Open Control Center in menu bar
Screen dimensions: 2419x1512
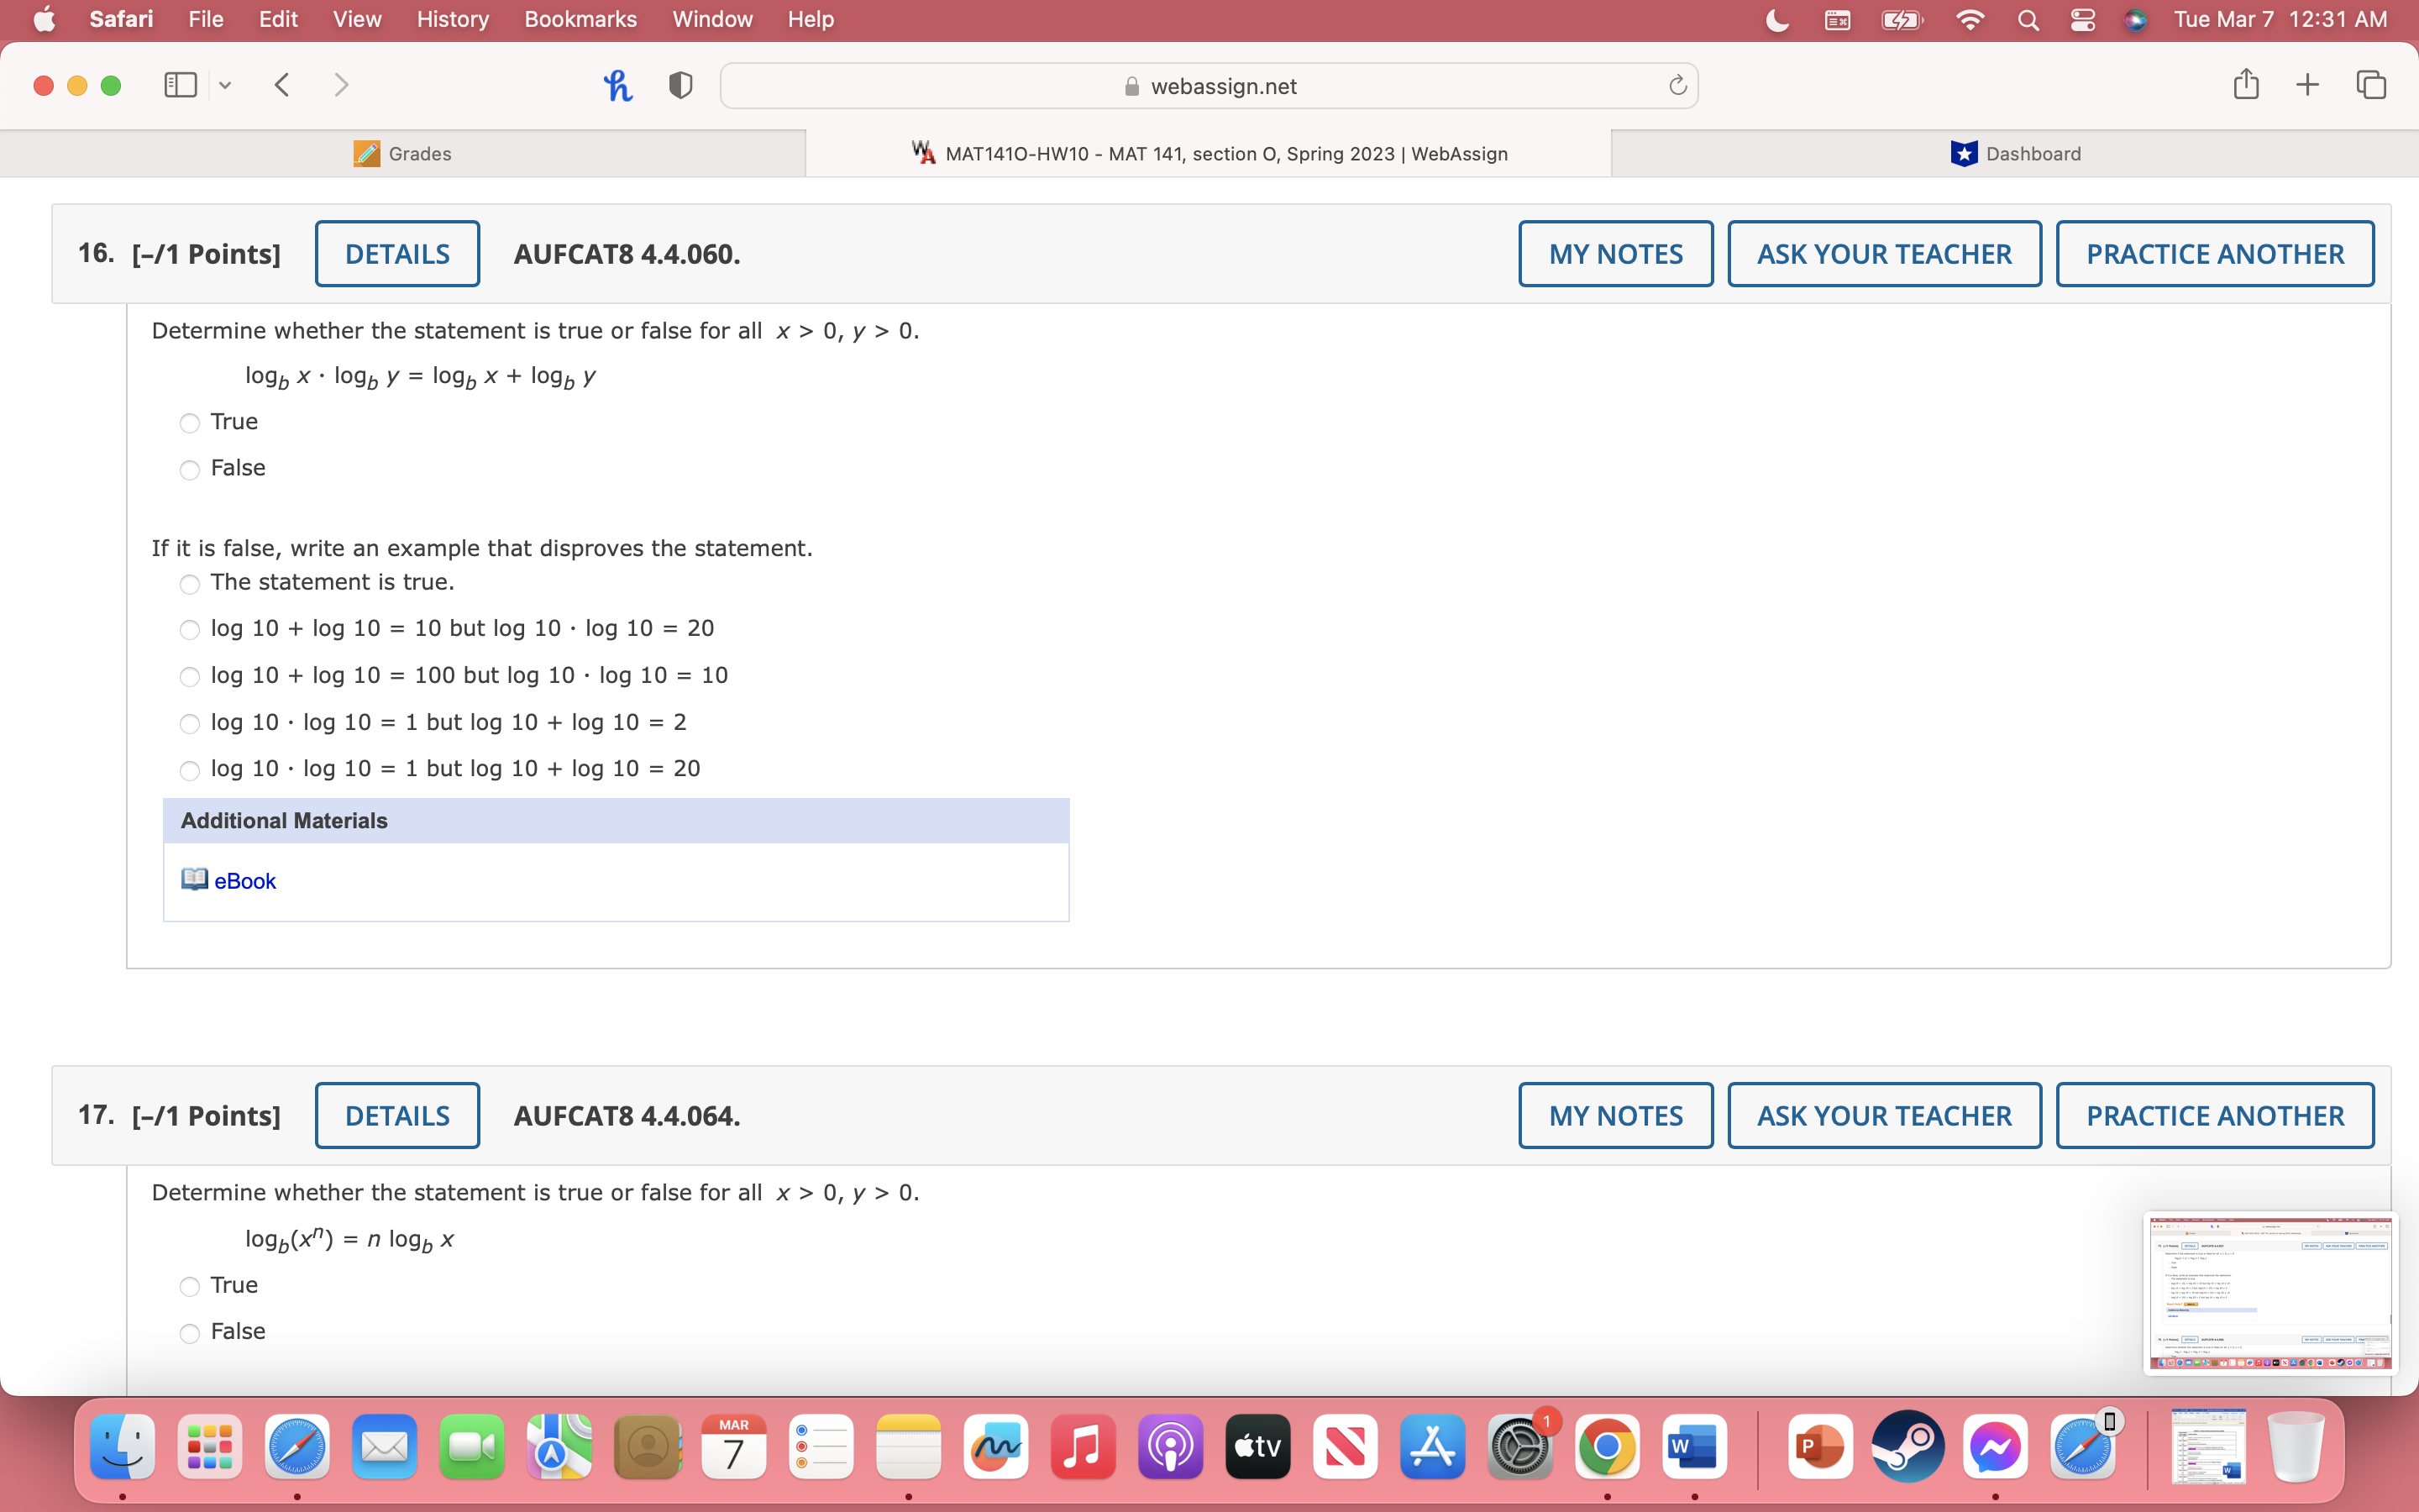[2081, 19]
